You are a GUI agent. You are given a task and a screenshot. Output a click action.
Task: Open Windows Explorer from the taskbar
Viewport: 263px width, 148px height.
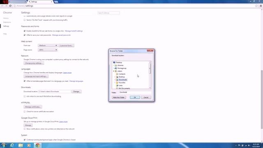tap(21, 145)
